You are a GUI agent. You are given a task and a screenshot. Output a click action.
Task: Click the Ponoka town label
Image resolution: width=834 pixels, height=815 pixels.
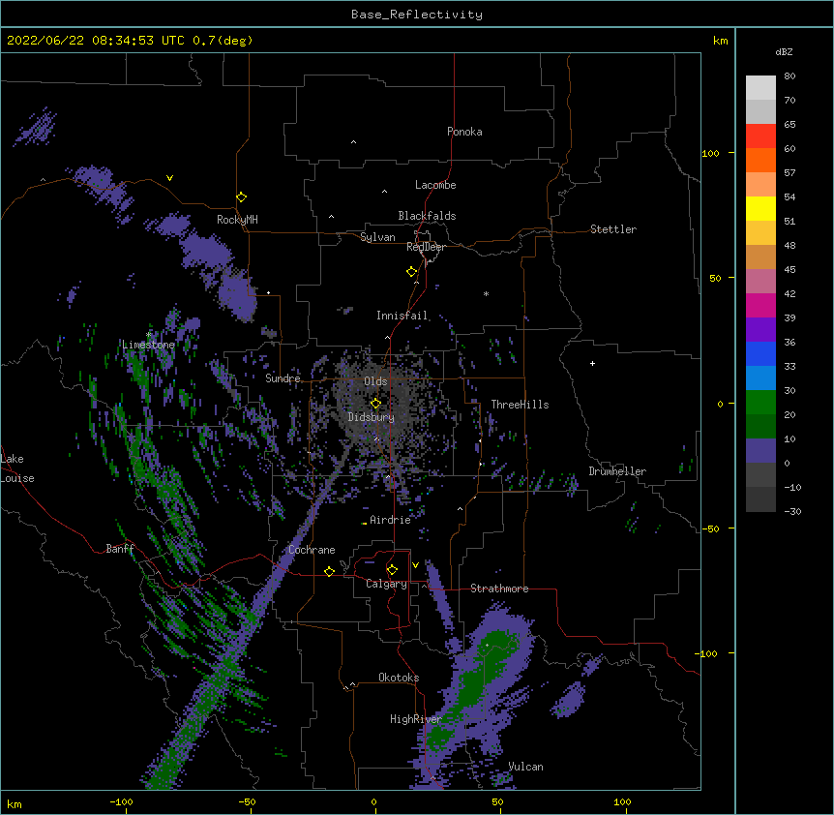pos(464,132)
